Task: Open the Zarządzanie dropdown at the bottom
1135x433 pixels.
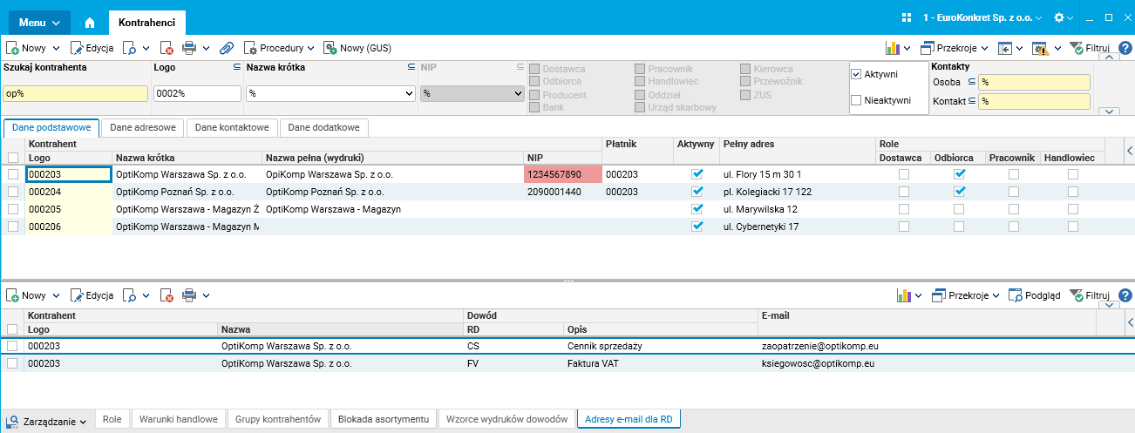Action: tap(48, 421)
